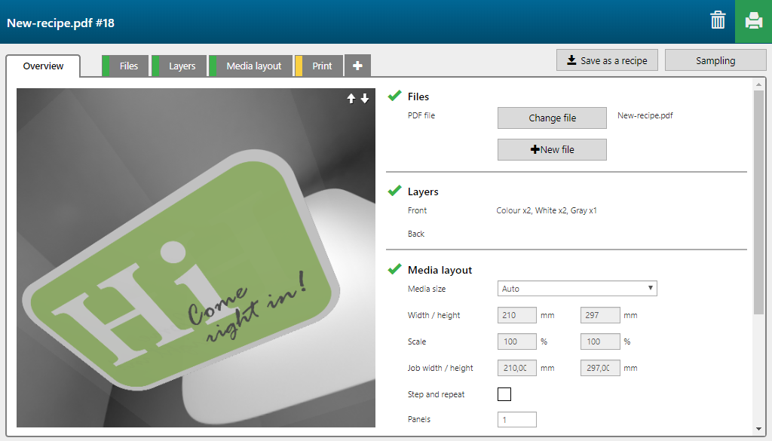Click the Files section heading
This screenshot has width=772, height=441.
pos(418,96)
